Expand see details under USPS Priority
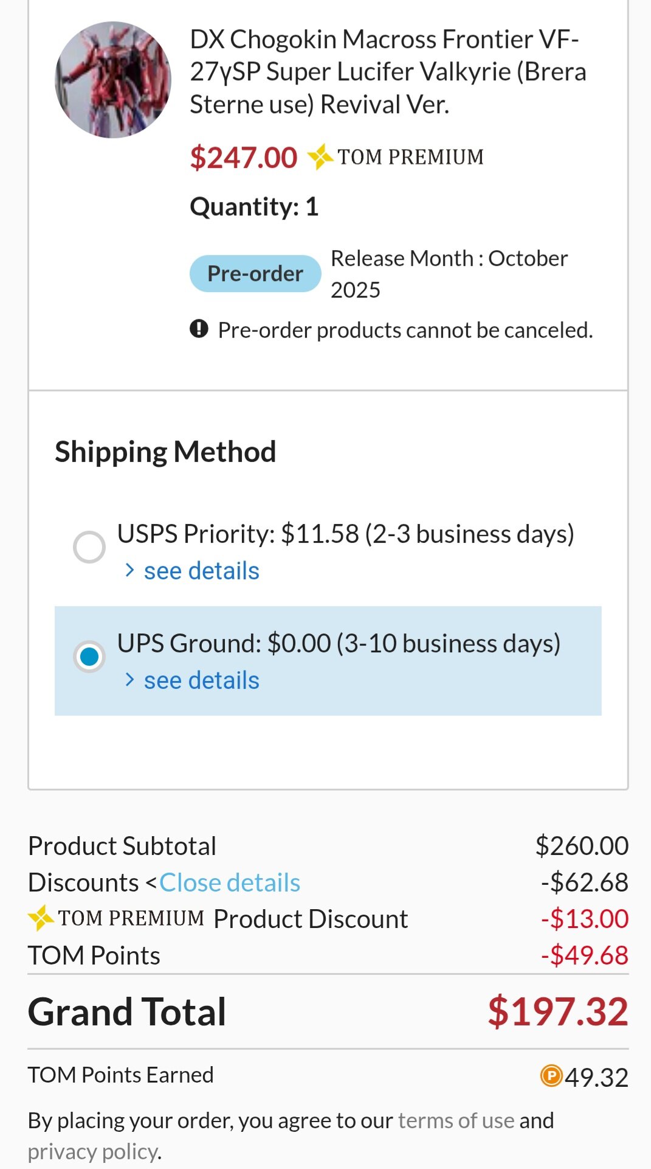 click(x=201, y=571)
